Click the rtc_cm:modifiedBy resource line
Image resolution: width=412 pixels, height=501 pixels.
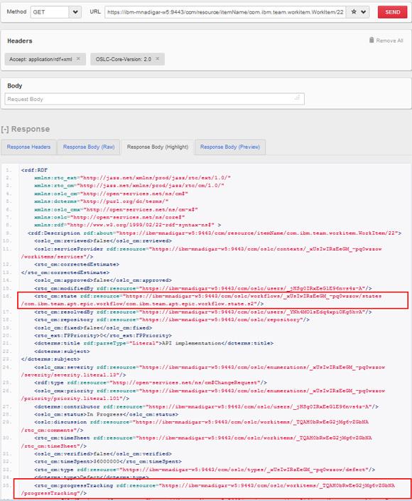(x=203, y=288)
